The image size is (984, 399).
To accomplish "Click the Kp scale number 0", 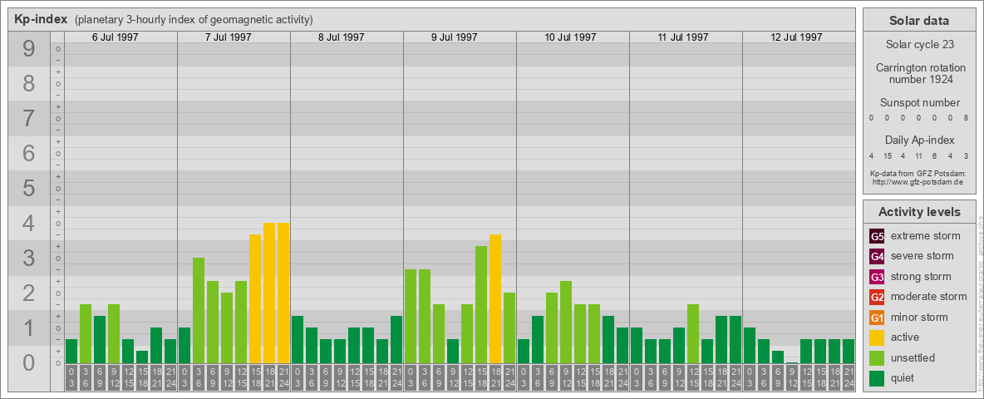I will 28,362.
